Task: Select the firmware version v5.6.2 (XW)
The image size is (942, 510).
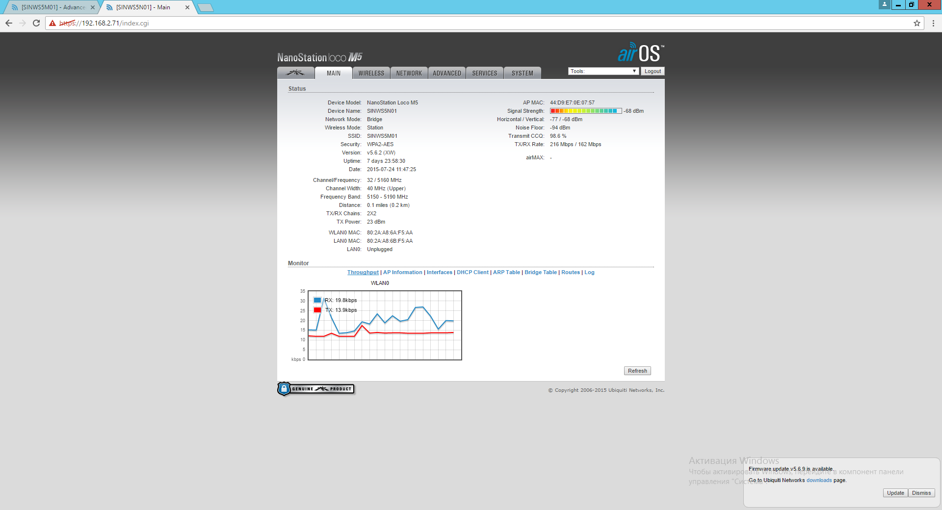Action: [381, 153]
